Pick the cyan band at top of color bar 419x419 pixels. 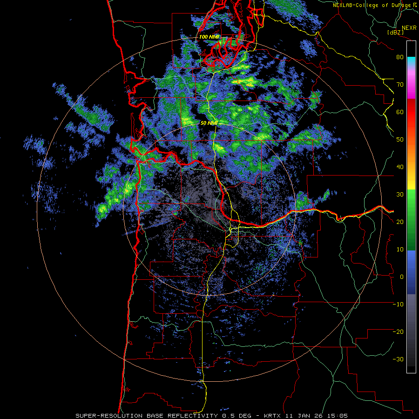pyautogui.click(x=411, y=60)
